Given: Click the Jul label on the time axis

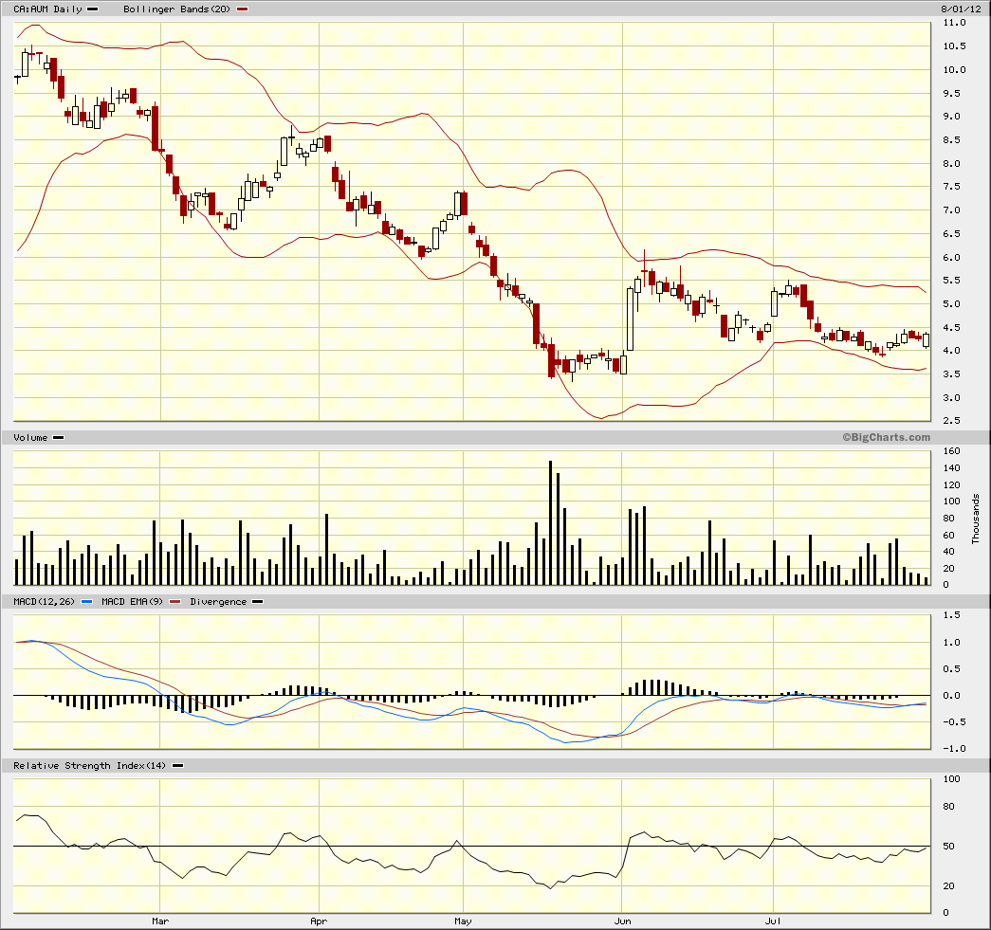Looking at the screenshot, I should pyautogui.click(x=772, y=921).
